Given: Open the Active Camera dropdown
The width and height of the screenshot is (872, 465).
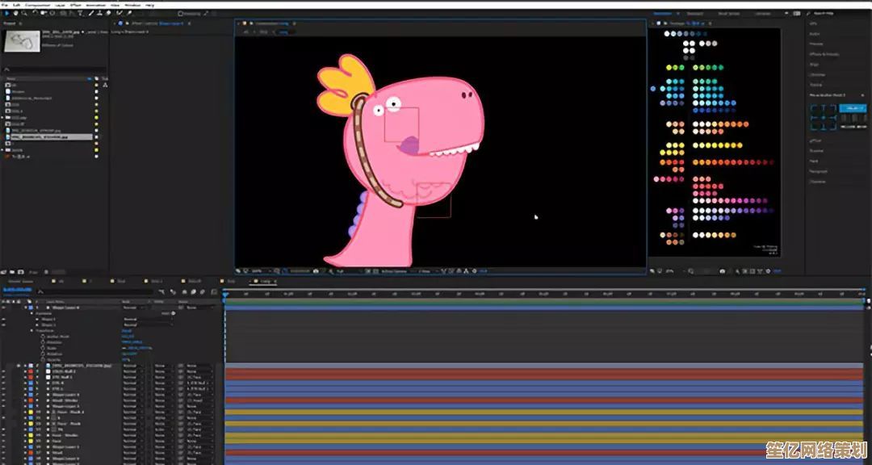Looking at the screenshot, I should (397, 271).
